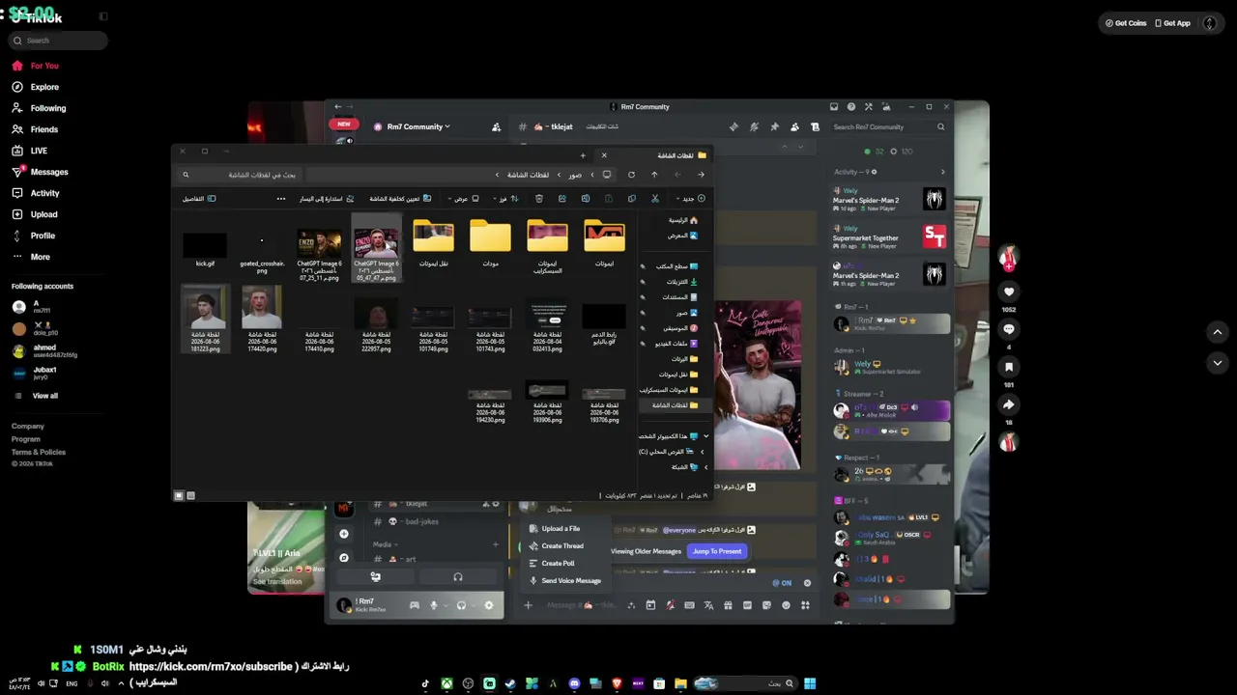Click Create Thread in Discord menu

(561, 546)
